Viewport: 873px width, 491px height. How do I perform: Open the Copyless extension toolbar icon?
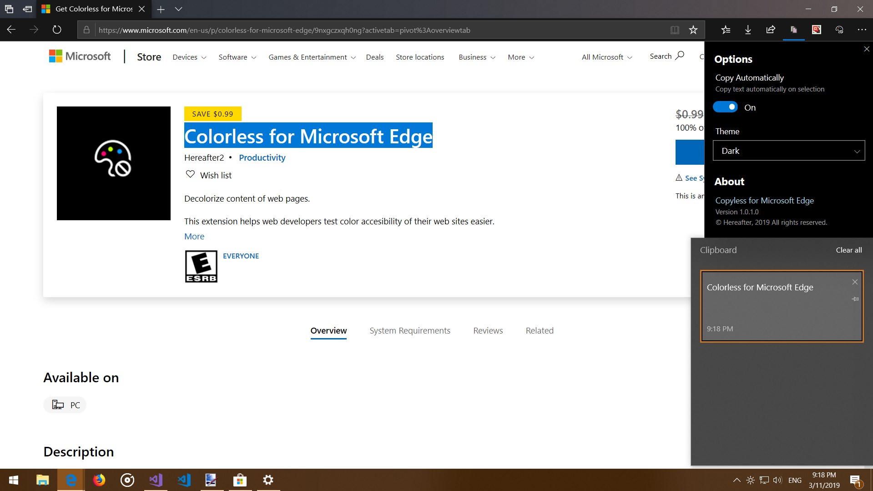pos(793,30)
